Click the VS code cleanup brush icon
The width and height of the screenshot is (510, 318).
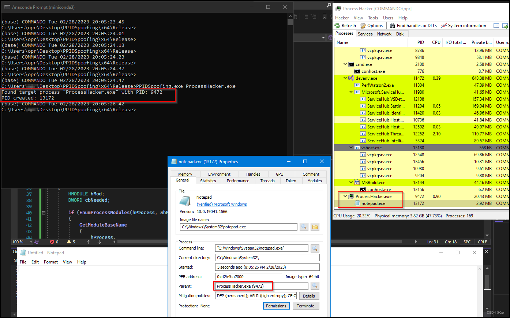pyautogui.click(x=37, y=242)
